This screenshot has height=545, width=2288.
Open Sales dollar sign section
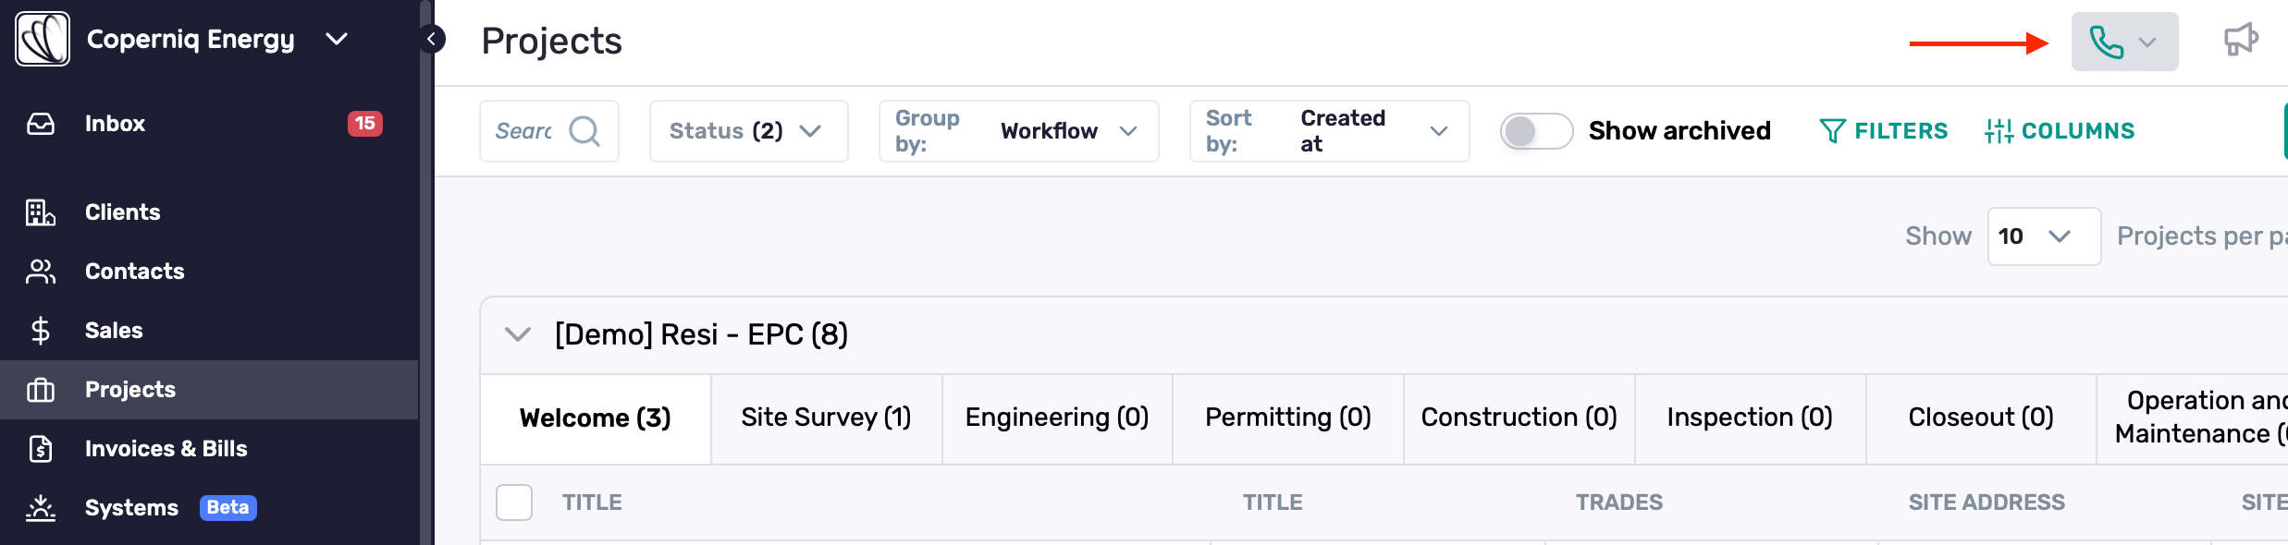tap(40, 331)
